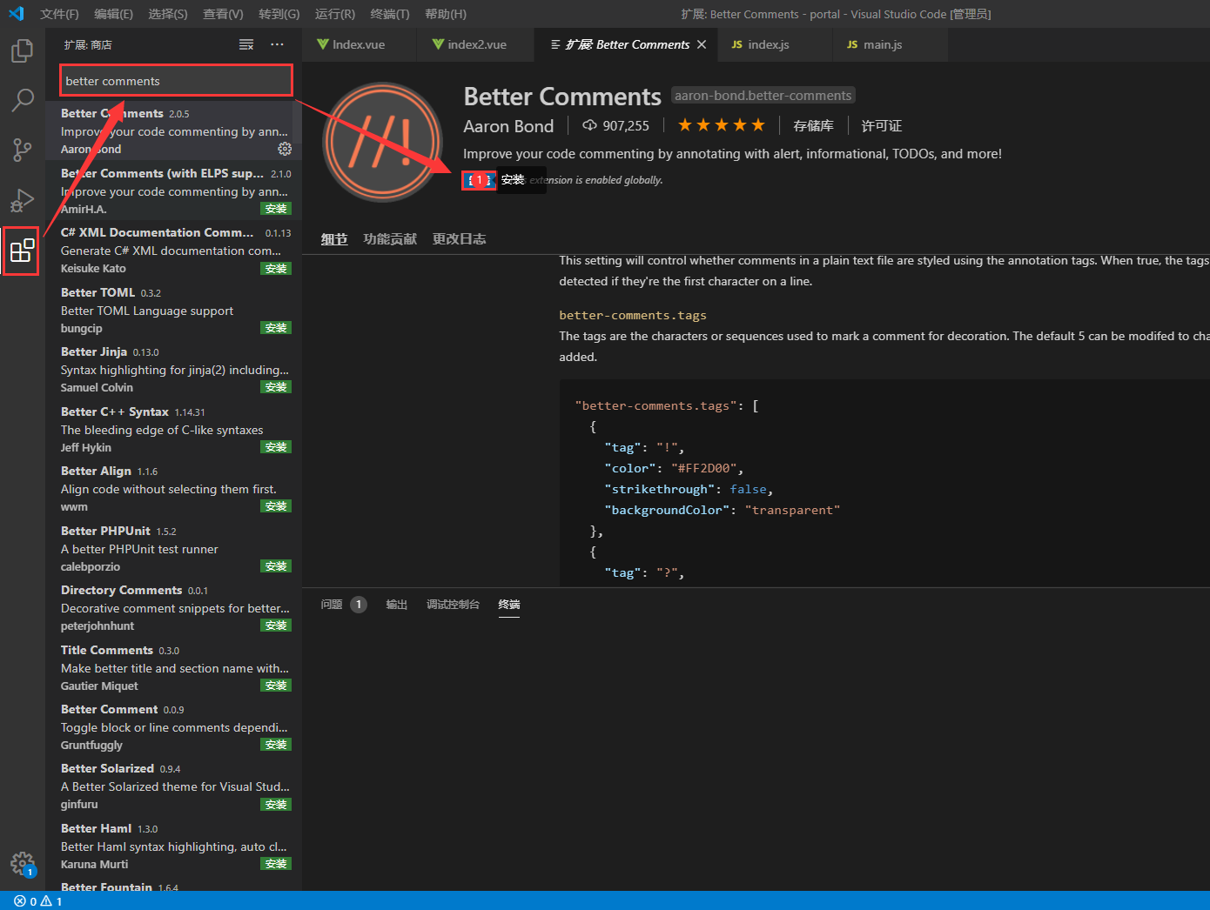Switch to the 功能贡献 tab
The image size is (1210, 910).
click(389, 238)
